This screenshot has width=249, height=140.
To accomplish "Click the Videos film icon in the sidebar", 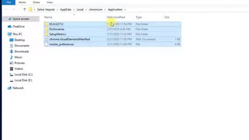I will (x=11, y=69).
